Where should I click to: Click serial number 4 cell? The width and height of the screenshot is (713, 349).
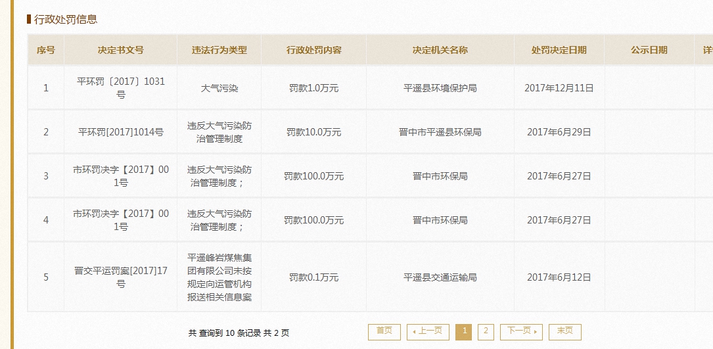tap(46, 220)
